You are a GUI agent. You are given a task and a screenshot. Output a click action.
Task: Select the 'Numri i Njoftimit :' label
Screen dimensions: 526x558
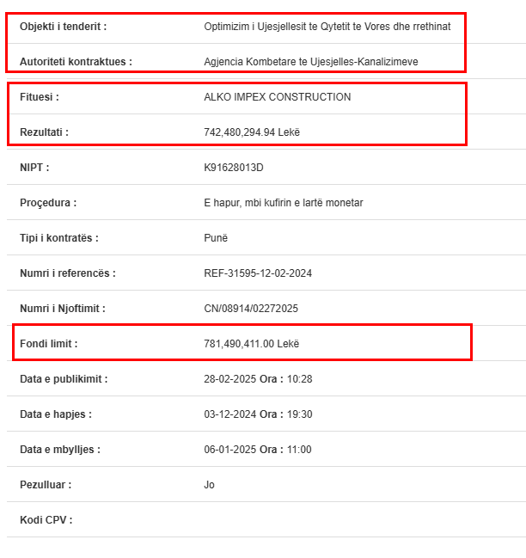(63, 309)
